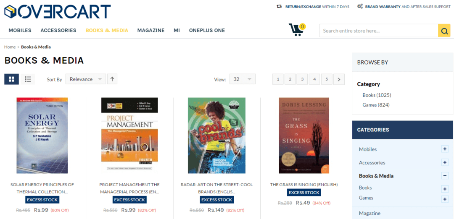Viewport: 454px width, 219px height.
Task: Open The Grass Is Singing book cover
Action: coord(304,136)
